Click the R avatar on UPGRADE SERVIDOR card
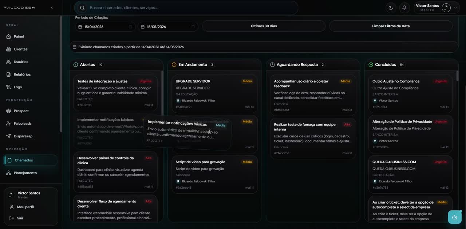Viewport: 466px width, 229px height. [178, 101]
